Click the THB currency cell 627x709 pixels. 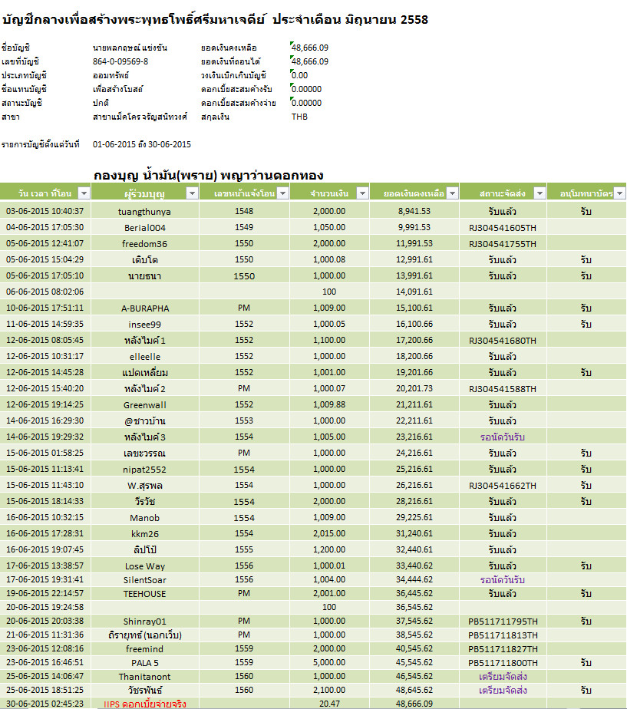300,117
